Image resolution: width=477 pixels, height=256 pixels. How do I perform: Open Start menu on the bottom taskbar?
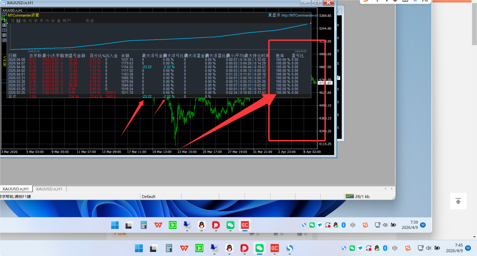coord(139,248)
